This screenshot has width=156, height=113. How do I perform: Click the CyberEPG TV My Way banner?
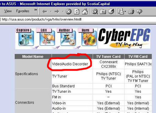click(124, 38)
